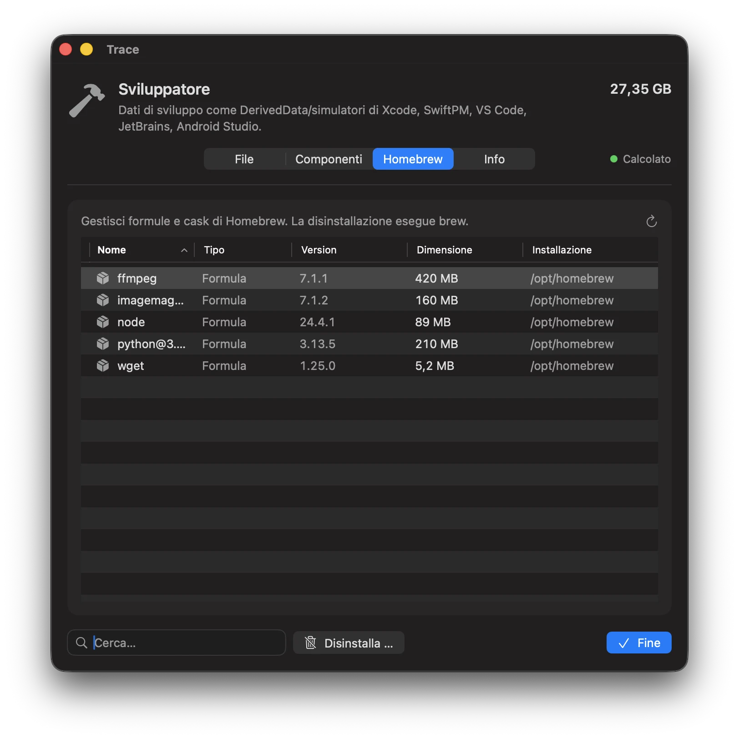Click version 3.13.5 cell
Image resolution: width=739 pixels, height=739 pixels.
pos(317,344)
